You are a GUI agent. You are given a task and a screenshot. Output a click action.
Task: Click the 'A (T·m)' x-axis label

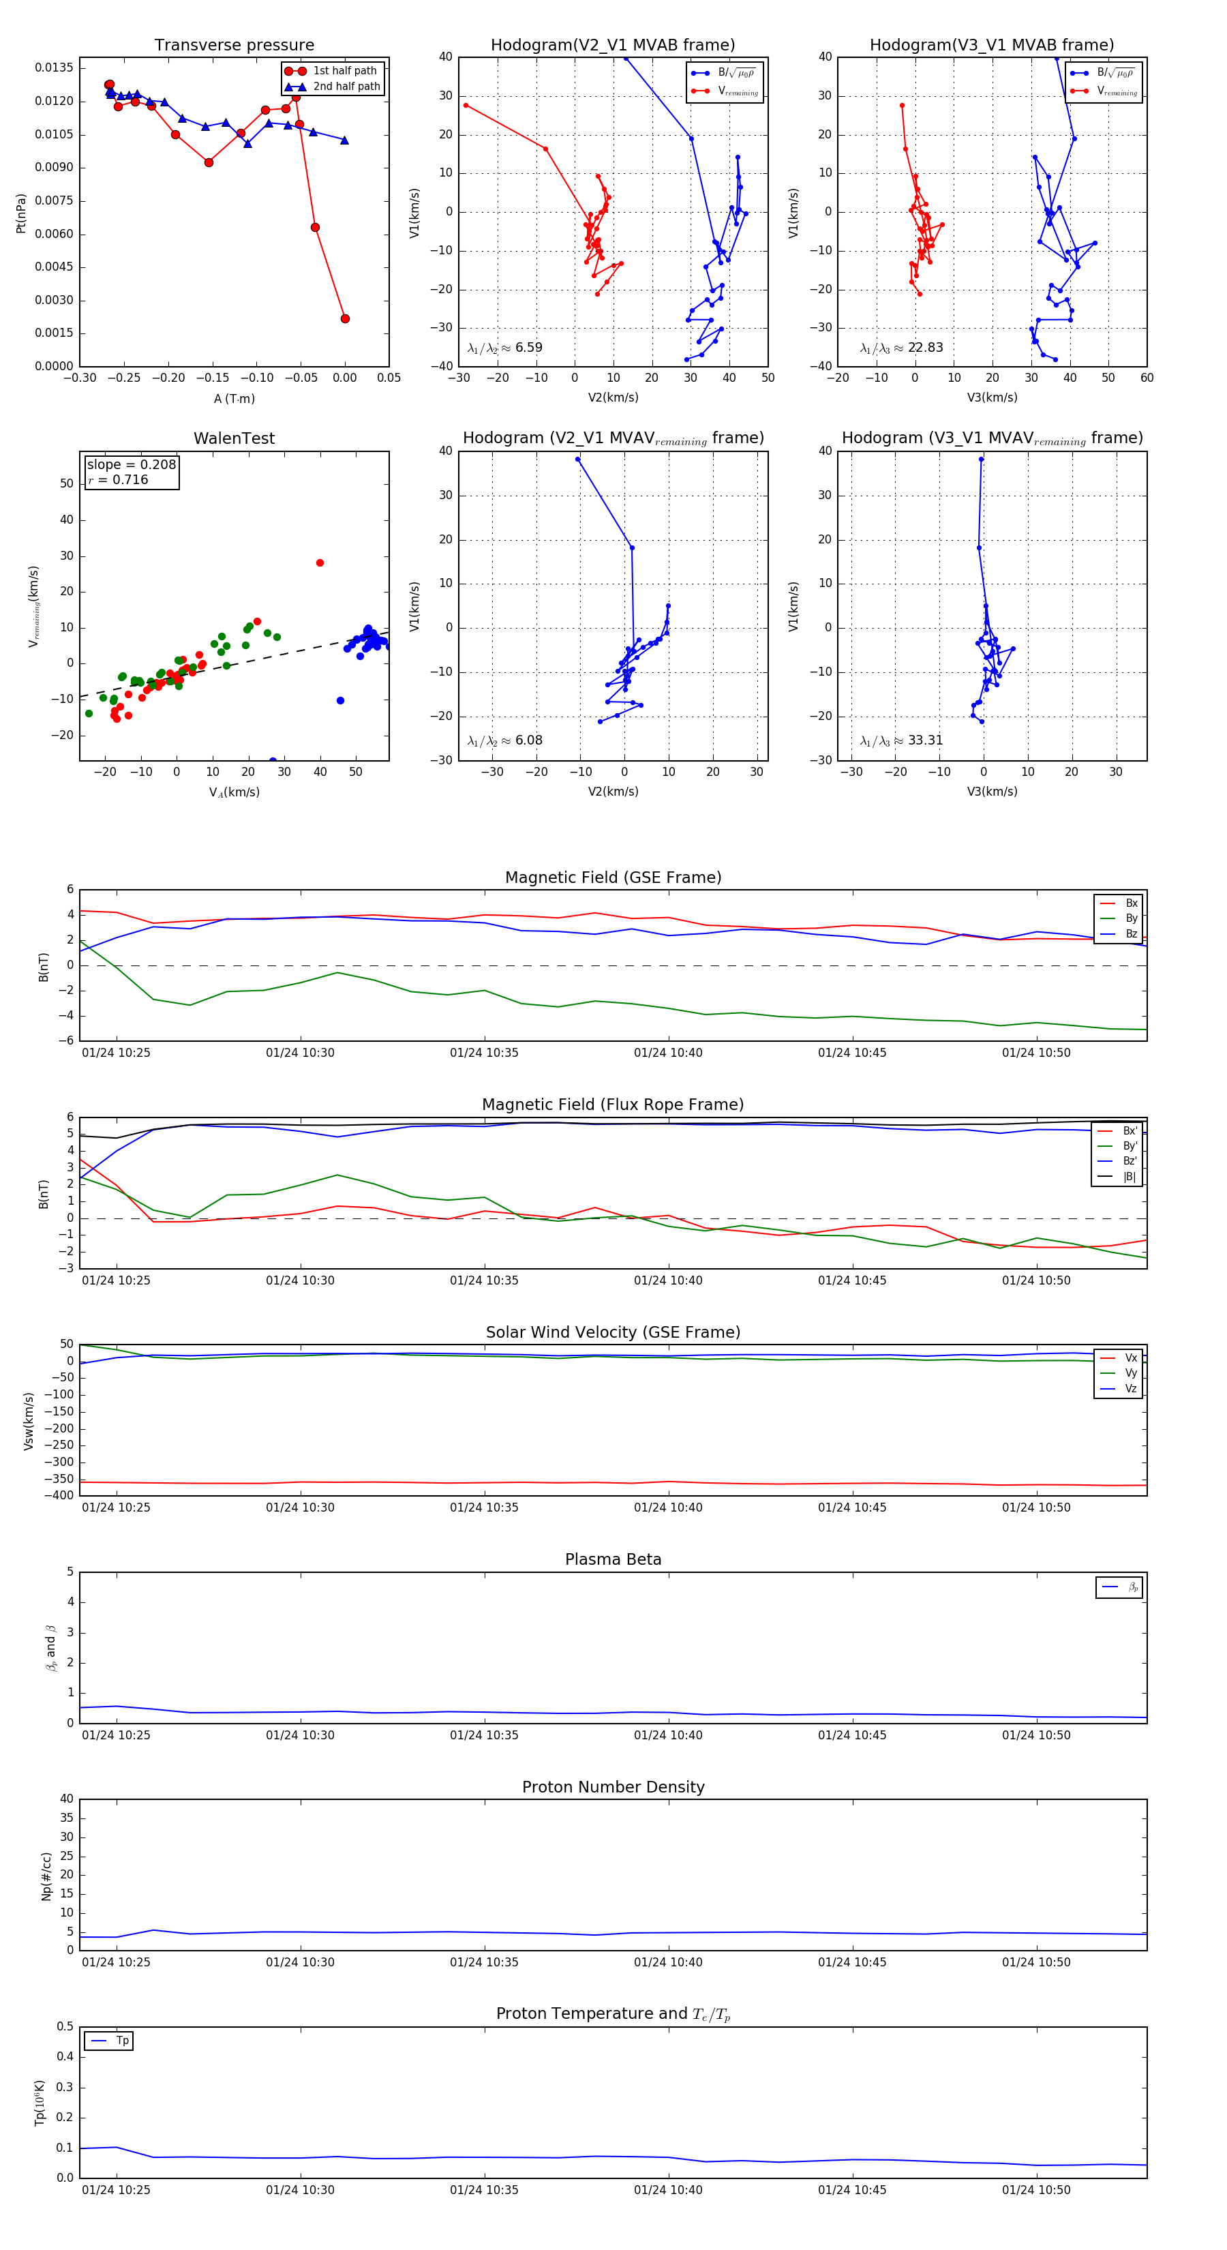[x=234, y=399]
